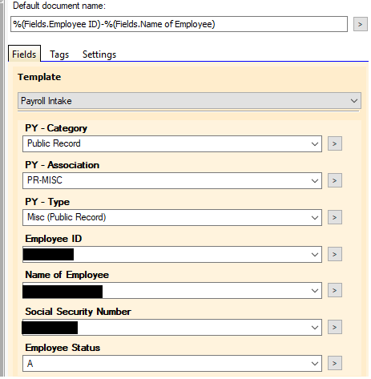Expand the PY - Type dropdown arrow
Viewport: 371px width, 379px height.
click(x=315, y=218)
